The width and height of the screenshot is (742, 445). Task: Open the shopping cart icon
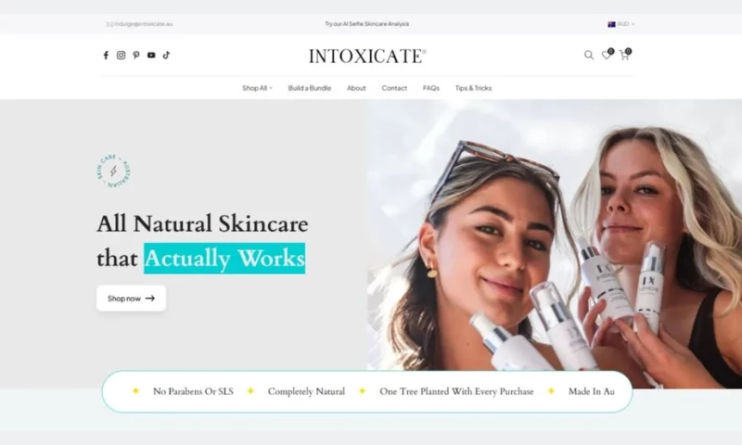click(x=625, y=55)
